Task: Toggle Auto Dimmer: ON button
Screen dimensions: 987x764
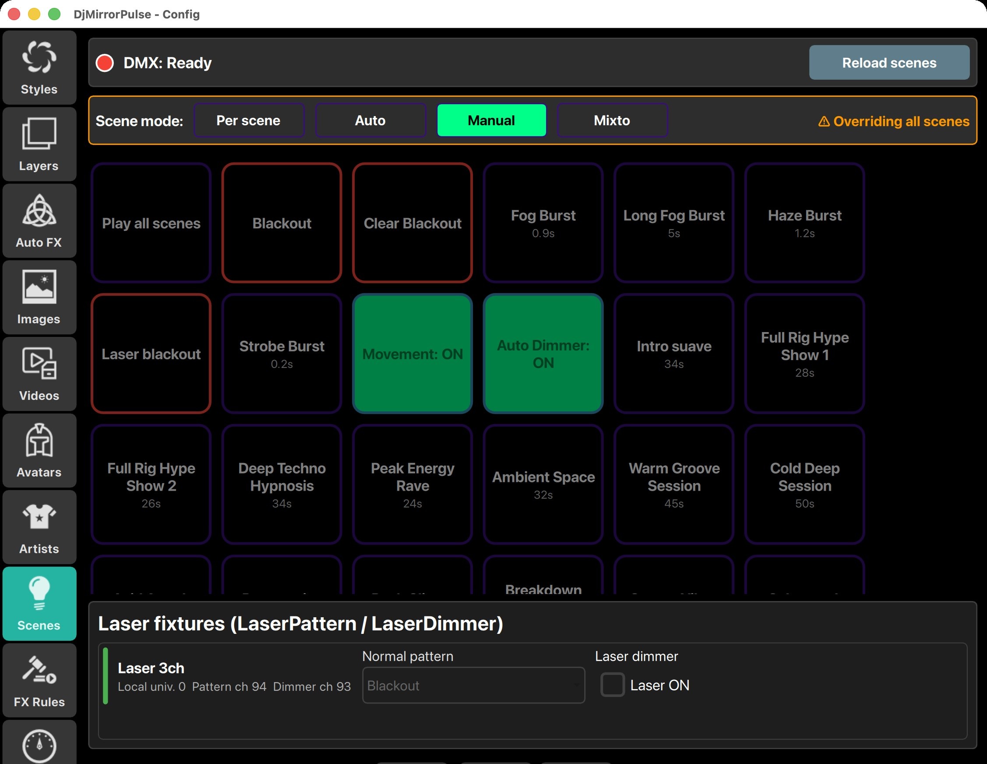Action: [x=543, y=354]
